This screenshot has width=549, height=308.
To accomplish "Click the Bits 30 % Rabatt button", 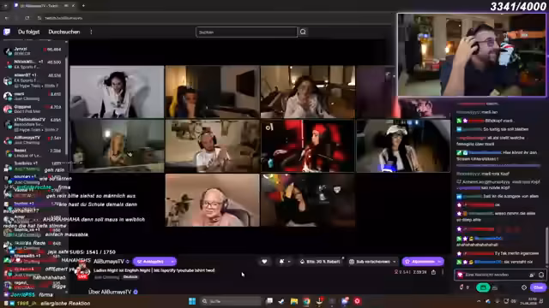I will pos(320,262).
